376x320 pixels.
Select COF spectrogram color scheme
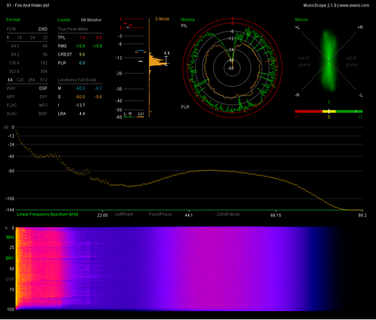tap(10, 279)
